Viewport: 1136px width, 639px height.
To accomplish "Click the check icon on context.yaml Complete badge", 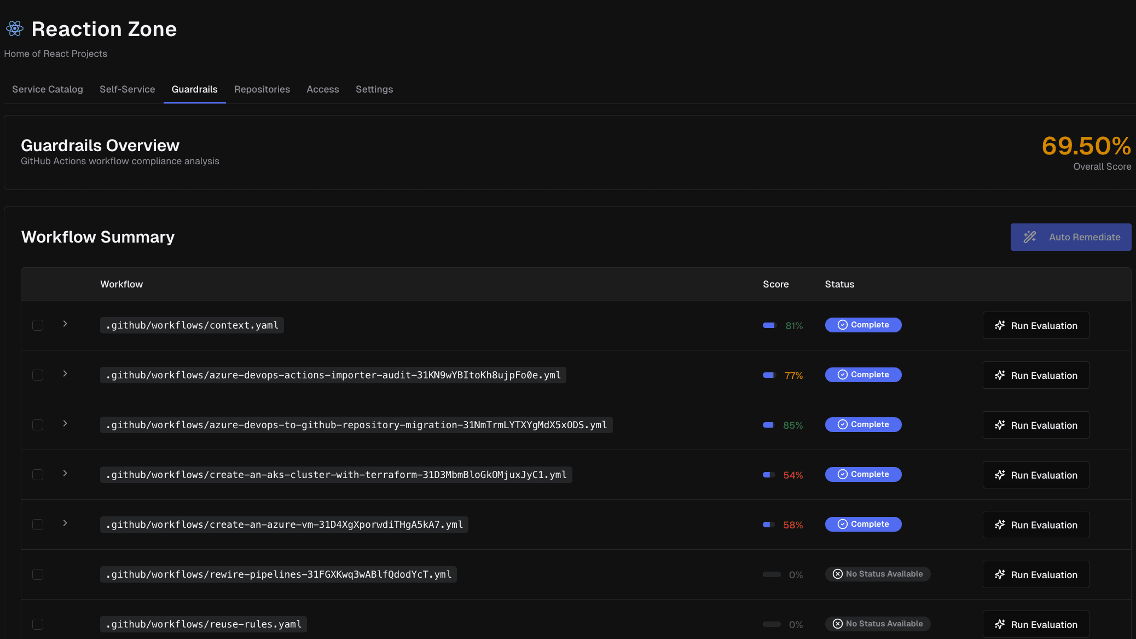I will coord(842,325).
